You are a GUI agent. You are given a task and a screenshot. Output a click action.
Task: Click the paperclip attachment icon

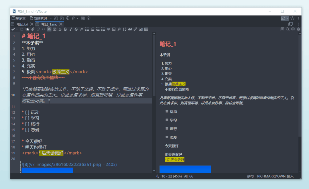[33, 29]
